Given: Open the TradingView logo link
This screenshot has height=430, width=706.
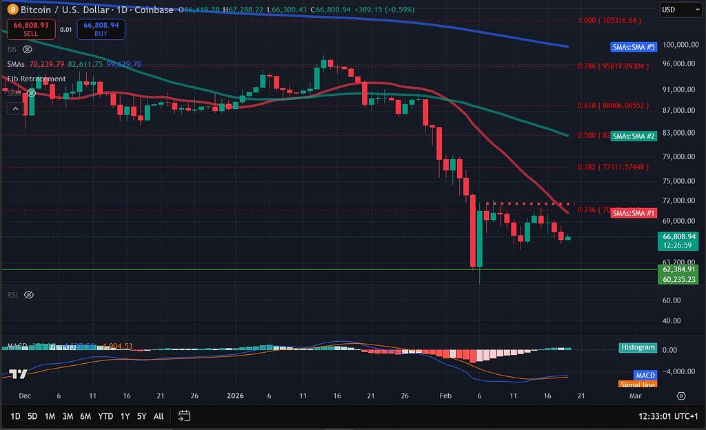Looking at the screenshot, I should pyautogui.click(x=19, y=374).
